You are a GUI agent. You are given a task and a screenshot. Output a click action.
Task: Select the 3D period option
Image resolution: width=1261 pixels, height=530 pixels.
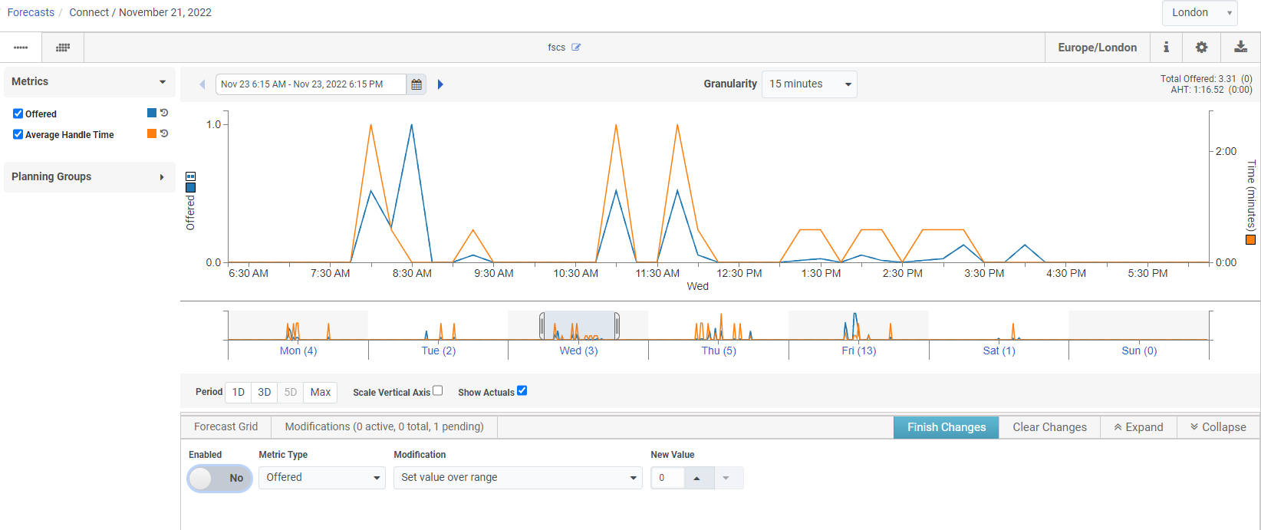click(x=265, y=392)
